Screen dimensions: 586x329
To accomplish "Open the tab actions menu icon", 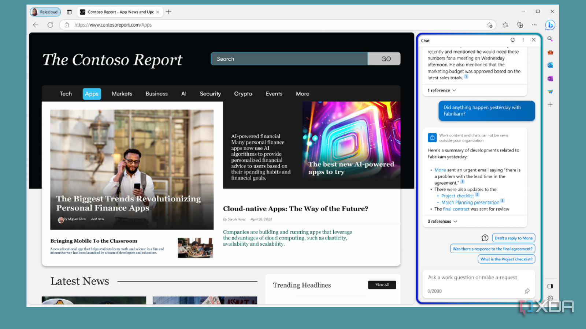I will click(69, 12).
